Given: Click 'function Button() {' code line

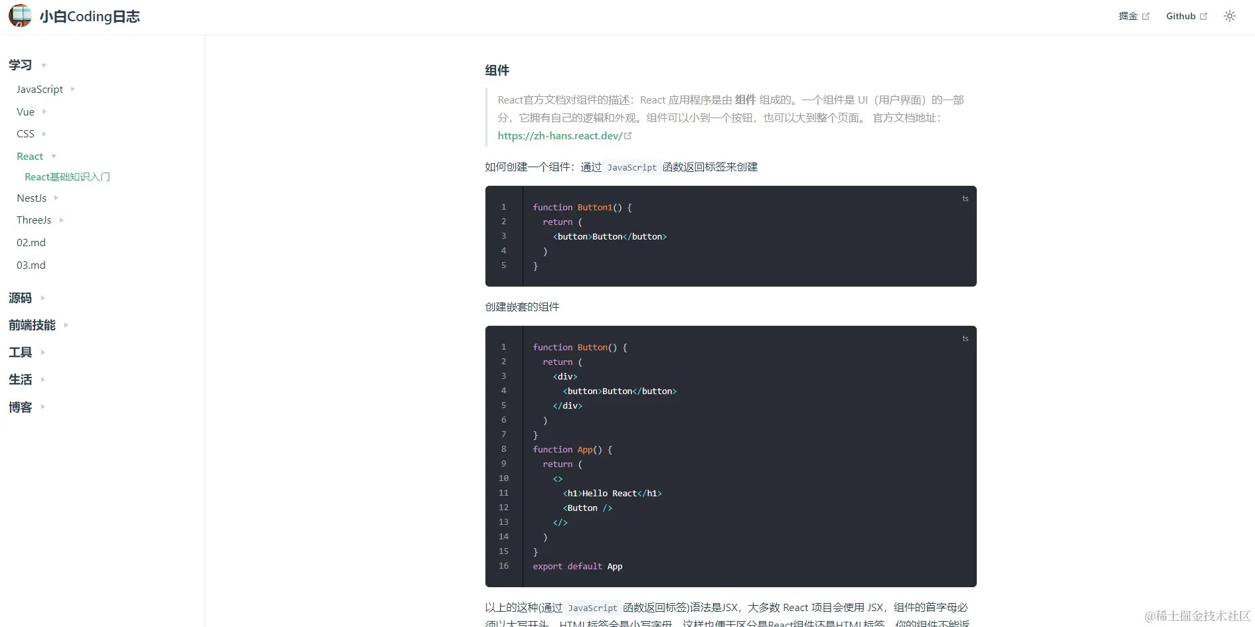Looking at the screenshot, I should [580, 347].
